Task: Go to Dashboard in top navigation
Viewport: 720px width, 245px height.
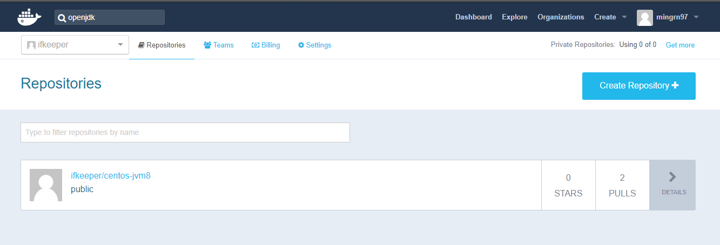Action: coord(473,17)
